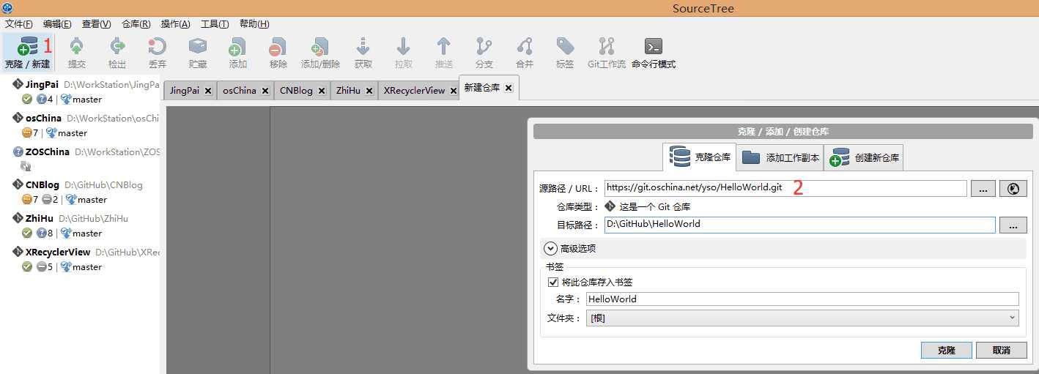Screen dimensions: 1039x374
Task: Click master branch label under ZhiHu
Action: click(87, 233)
